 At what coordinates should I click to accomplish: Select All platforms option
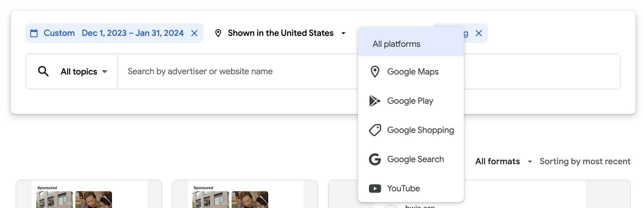point(411,44)
